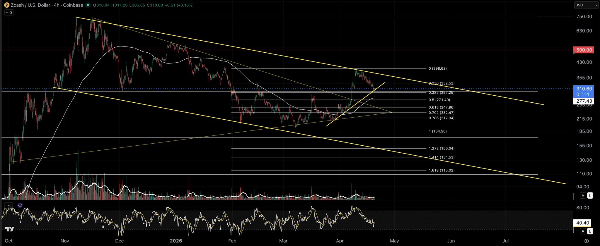Click the white 277.43 moving average price label
This screenshot has height=246, width=600.
(584, 101)
